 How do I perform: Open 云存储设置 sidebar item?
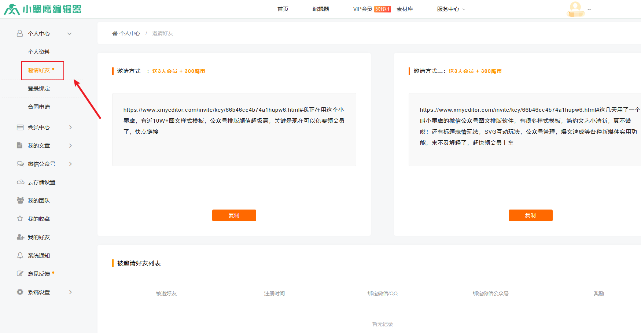41,182
